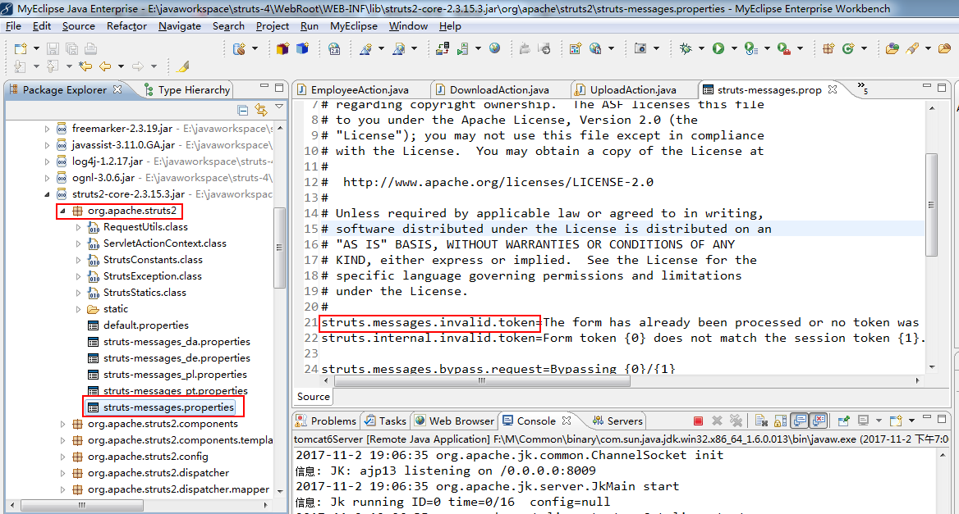Screen dimensions: 959x514
Task: Show the hidden editor tabs list chevron
Action: click(862, 88)
